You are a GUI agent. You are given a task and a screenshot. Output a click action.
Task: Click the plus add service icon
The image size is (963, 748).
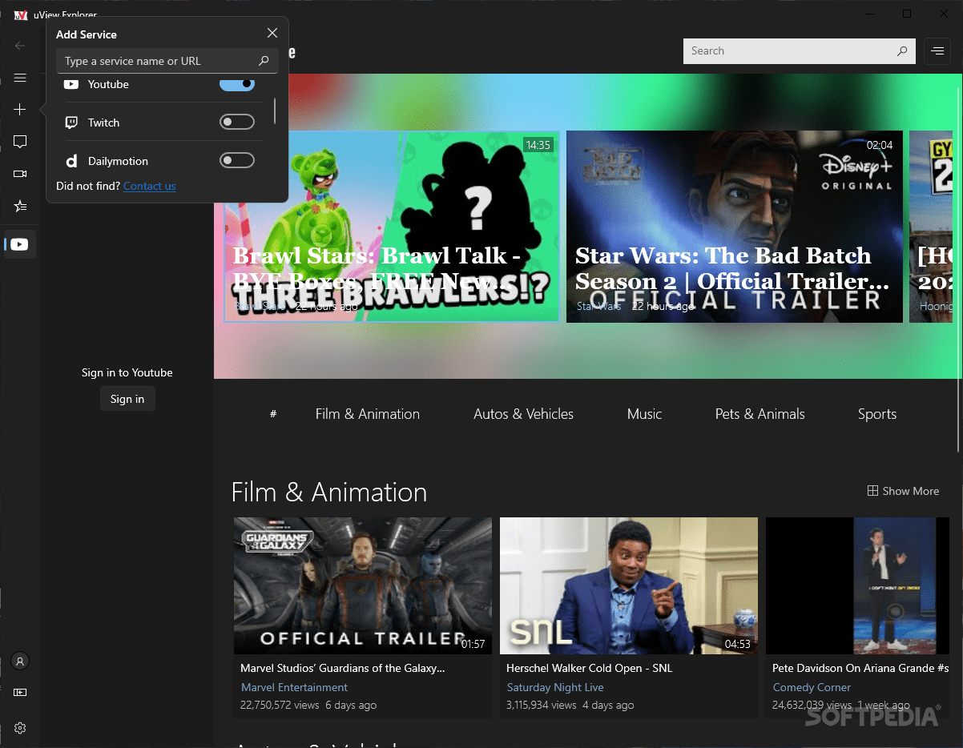(x=20, y=110)
